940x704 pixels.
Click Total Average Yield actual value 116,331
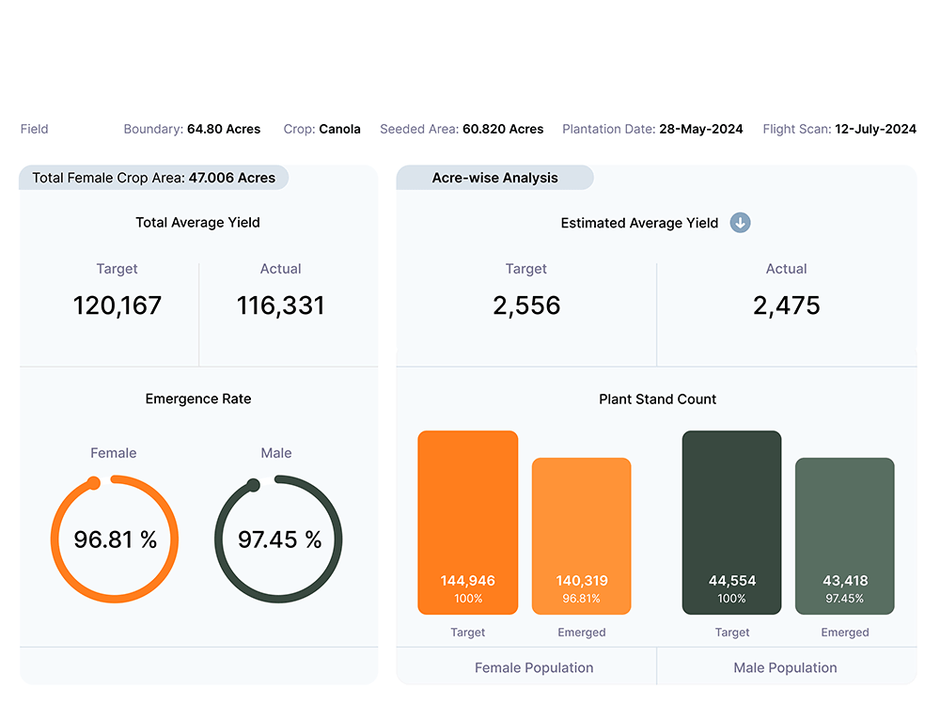click(x=280, y=305)
